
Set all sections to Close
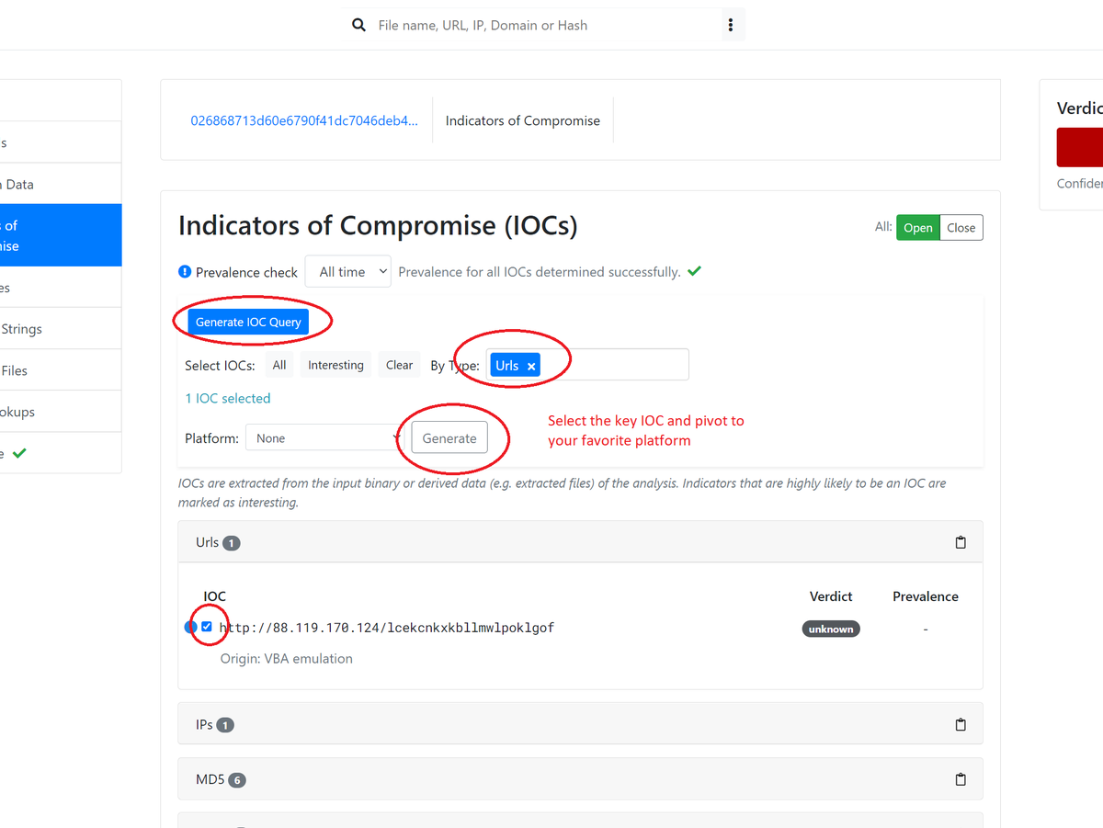[961, 228]
